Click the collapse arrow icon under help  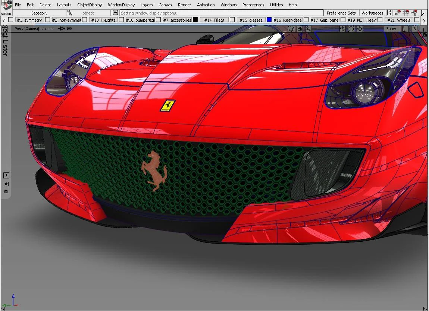click(6, 184)
